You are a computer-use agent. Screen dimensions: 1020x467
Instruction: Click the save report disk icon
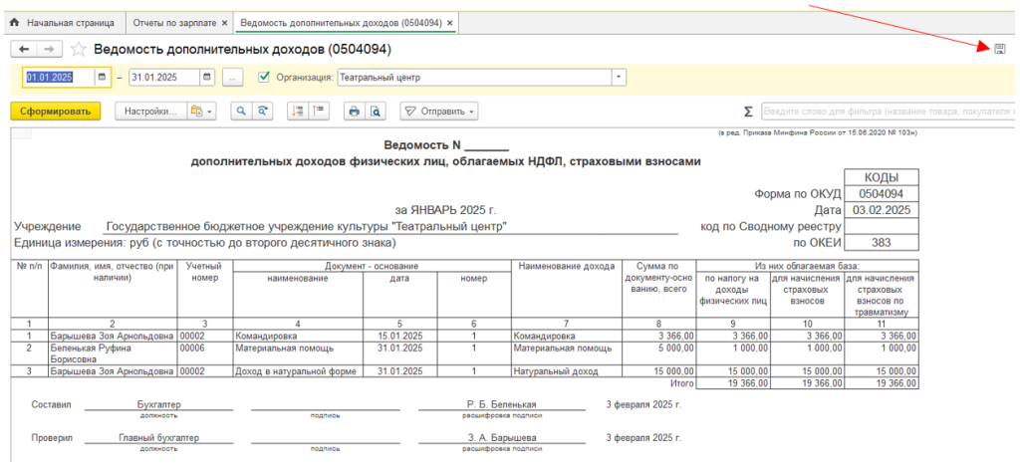[x=1000, y=50]
